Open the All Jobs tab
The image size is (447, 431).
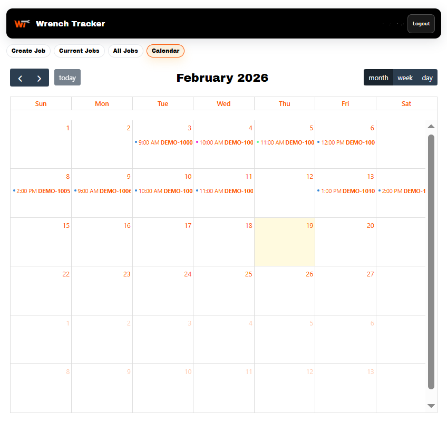pyautogui.click(x=125, y=51)
